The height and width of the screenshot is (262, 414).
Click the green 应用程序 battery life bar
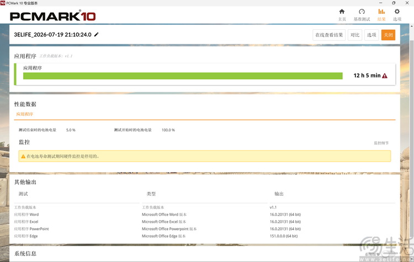click(183, 76)
